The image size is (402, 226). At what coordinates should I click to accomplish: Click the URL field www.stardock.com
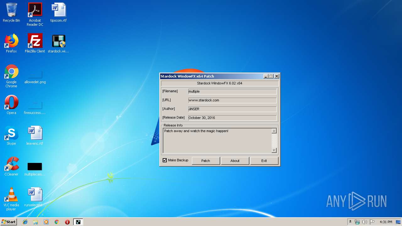pos(232,100)
